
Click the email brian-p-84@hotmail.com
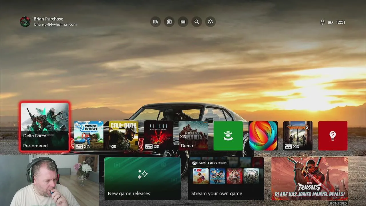55,25
